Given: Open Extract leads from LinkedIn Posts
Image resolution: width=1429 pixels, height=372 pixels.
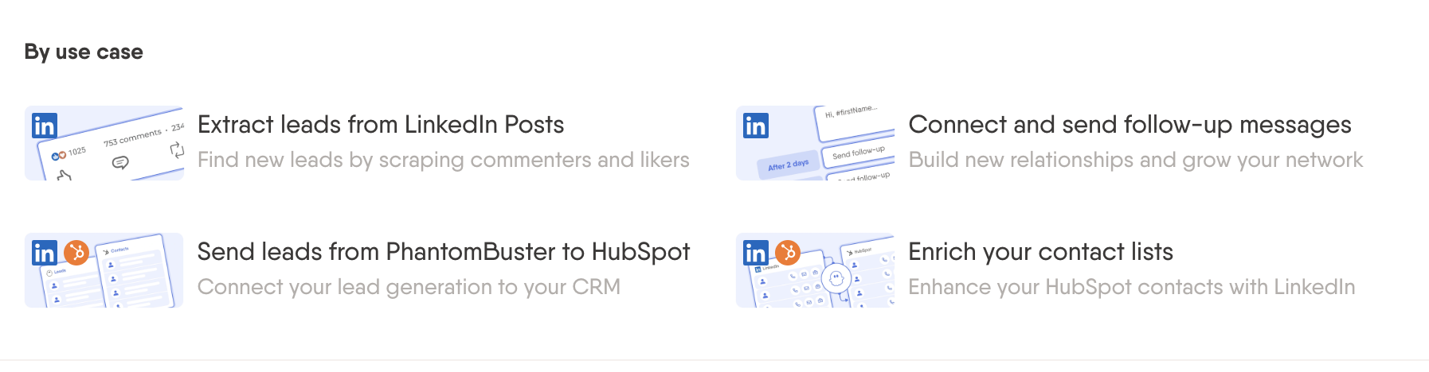Looking at the screenshot, I should [381, 125].
